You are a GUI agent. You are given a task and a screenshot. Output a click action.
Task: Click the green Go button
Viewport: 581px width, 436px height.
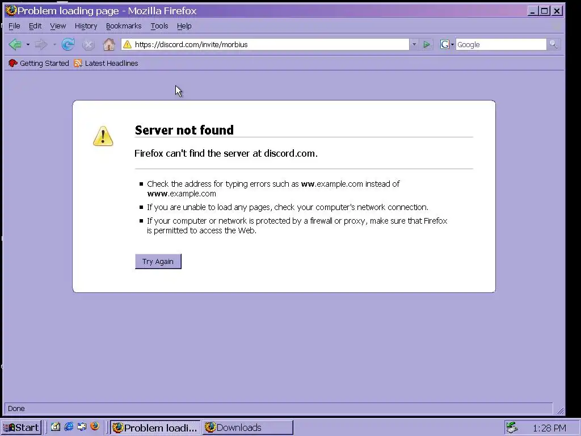pos(427,44)
